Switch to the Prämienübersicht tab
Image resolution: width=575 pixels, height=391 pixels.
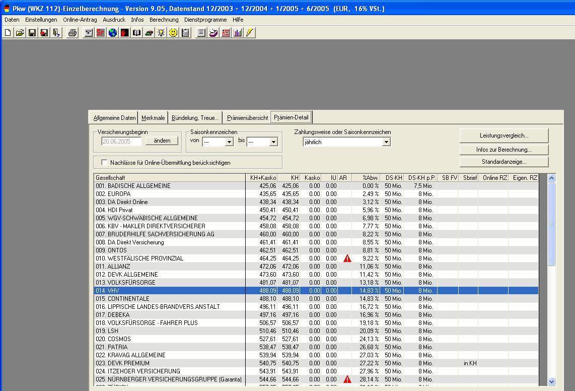[x=247, y=118]
